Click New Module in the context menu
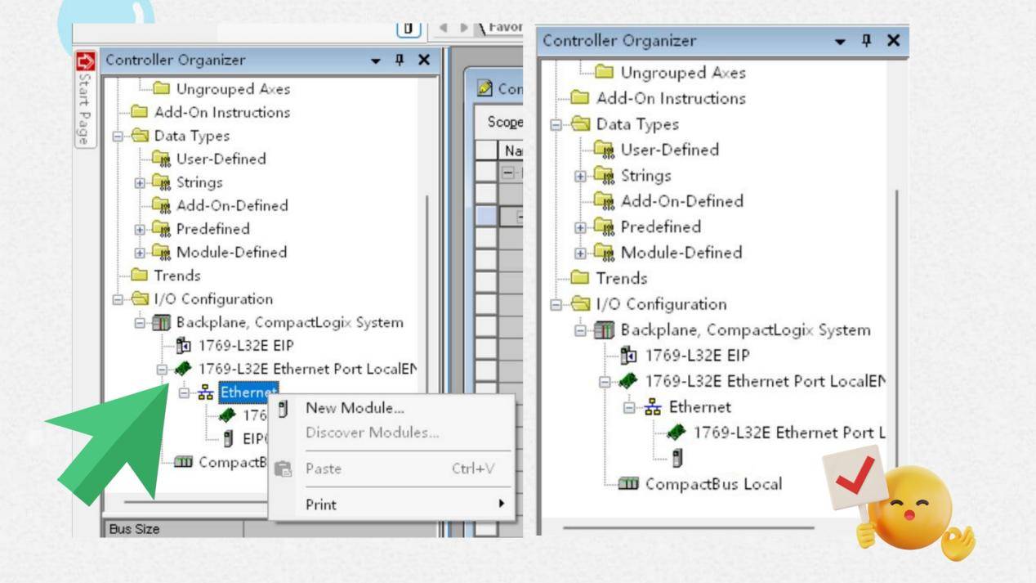Viewport: 1036px width, 583px height. pyautogui.click(x=355, y=407)
